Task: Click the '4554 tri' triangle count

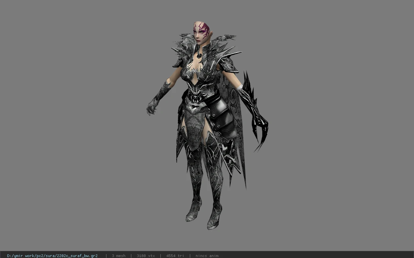Action: (175, 256)
